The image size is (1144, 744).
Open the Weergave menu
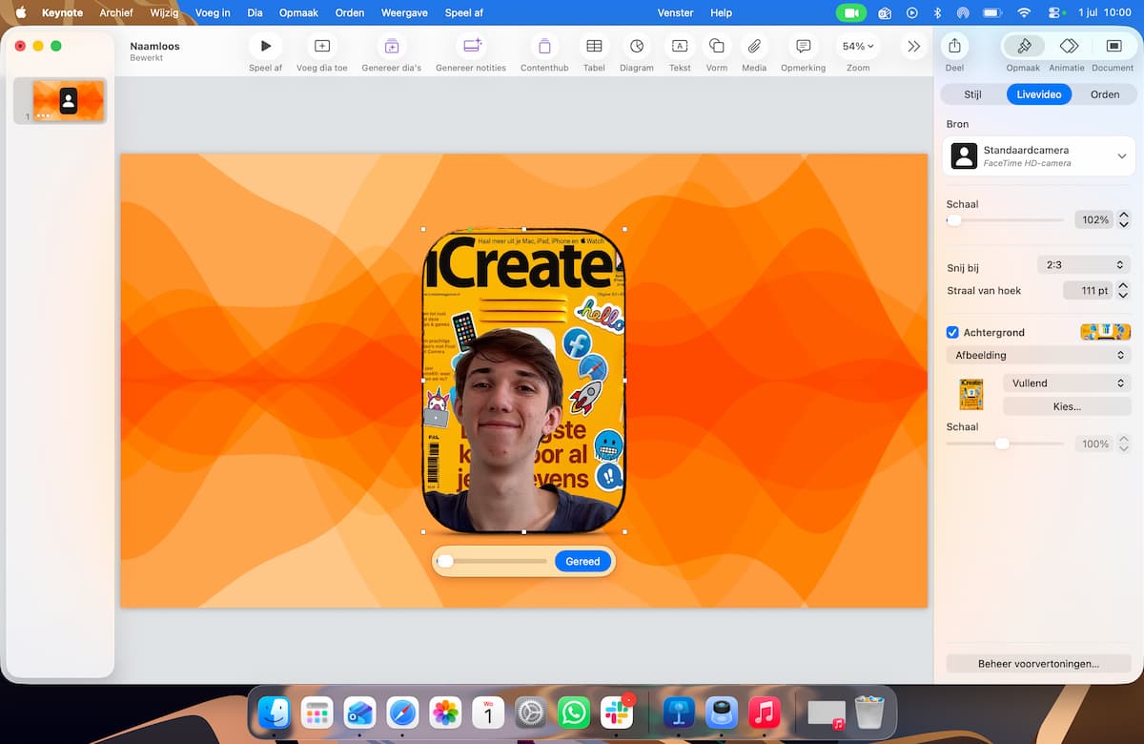pos(404,12)
